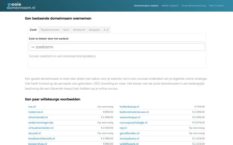Open the gevelborden.nl domain link
Viewport: 233px width, 145px height.
[129, 133]
